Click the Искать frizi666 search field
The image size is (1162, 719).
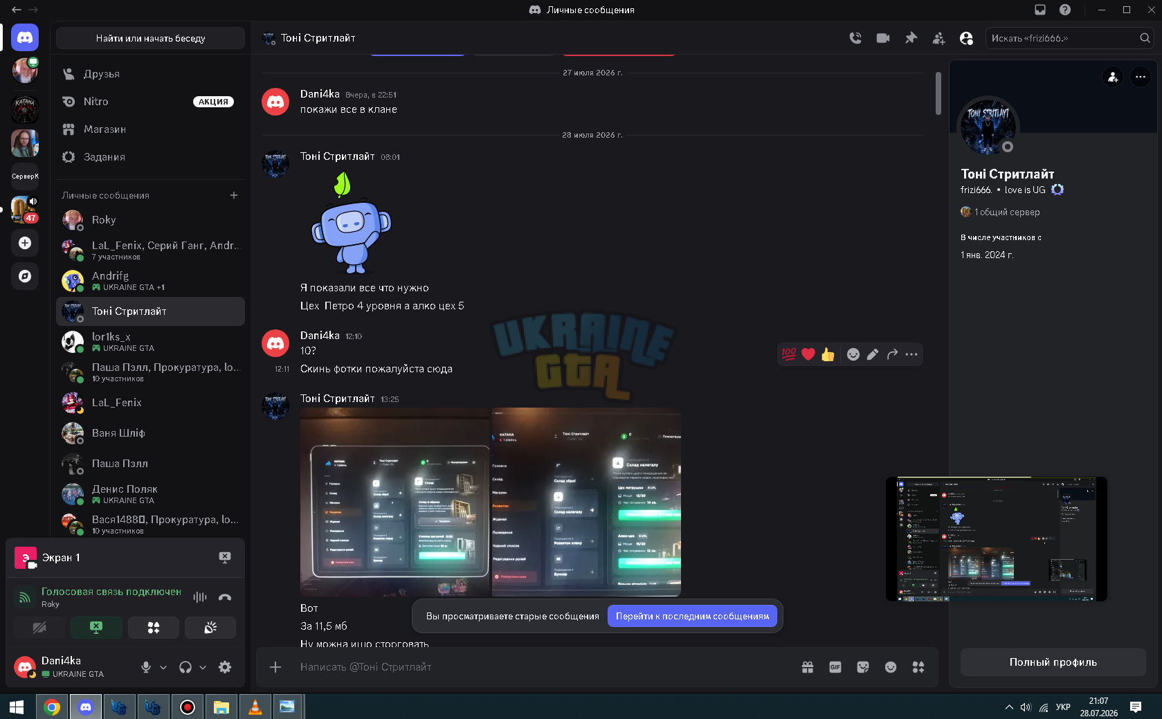point(1069,38)
